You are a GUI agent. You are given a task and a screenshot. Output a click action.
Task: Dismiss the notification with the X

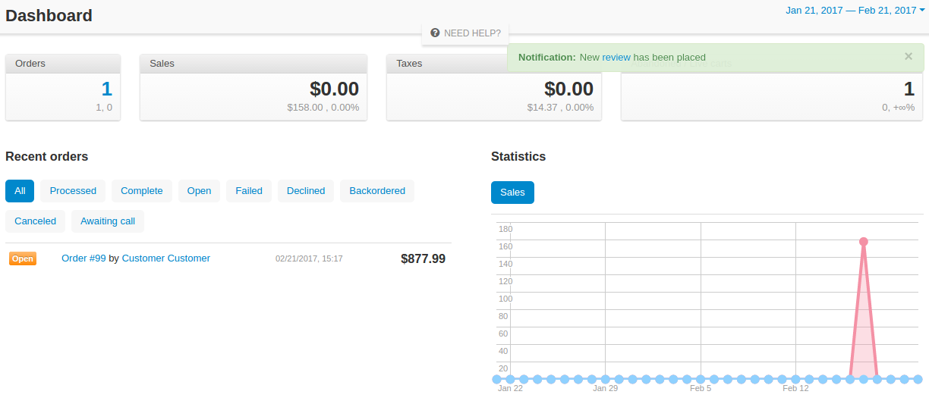coord(909,56)
